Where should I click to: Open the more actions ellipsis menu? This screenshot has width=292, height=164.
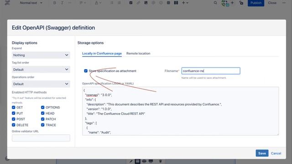[284, 3]
